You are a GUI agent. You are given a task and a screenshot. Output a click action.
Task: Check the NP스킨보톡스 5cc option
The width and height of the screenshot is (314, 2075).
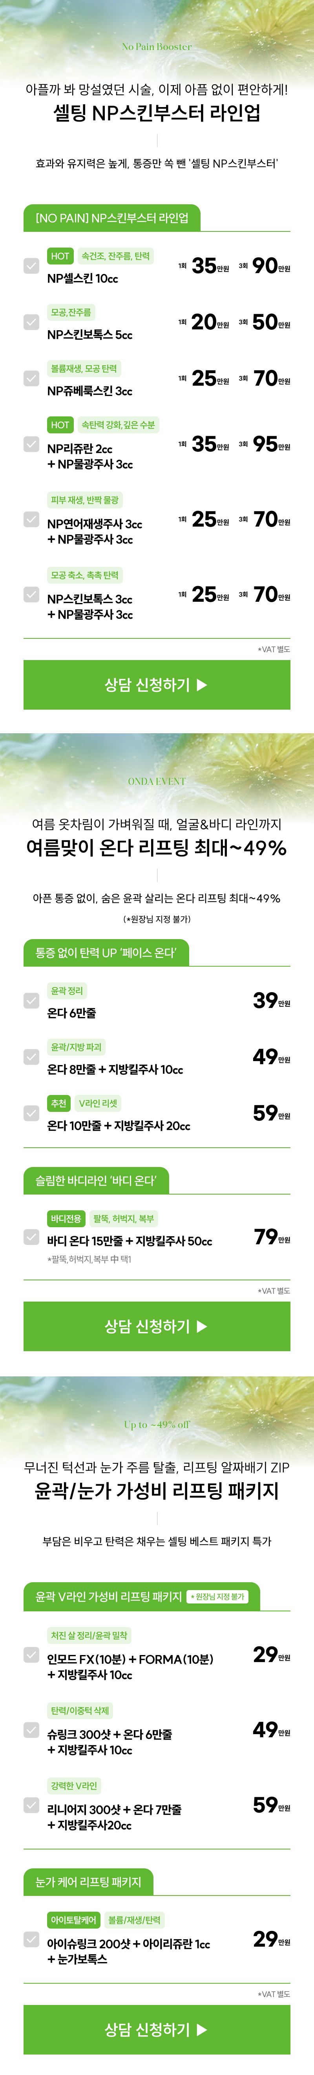point(31,322)
